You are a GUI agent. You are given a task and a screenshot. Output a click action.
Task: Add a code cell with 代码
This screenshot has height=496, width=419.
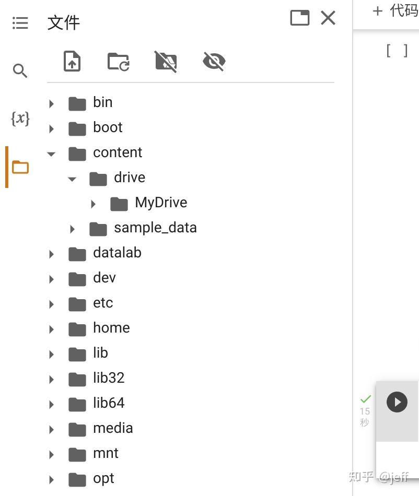[x=394, y=10]
